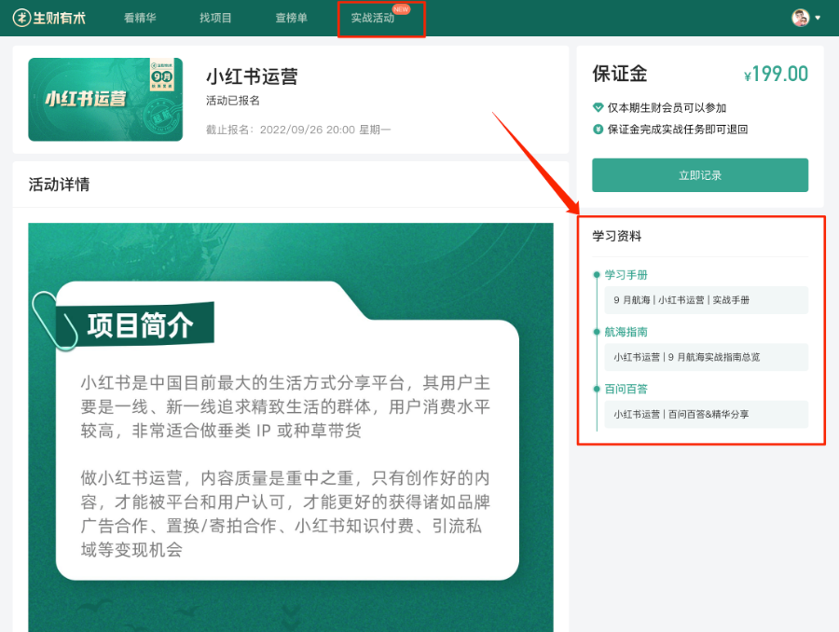Open 小红书运营 | 9 月航海实战指南总览 link
839x632 pixels.
coord(707,357)
